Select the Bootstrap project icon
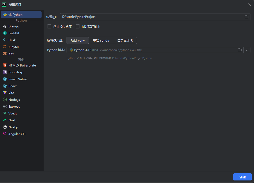254x183 pixels. [5, 72]
